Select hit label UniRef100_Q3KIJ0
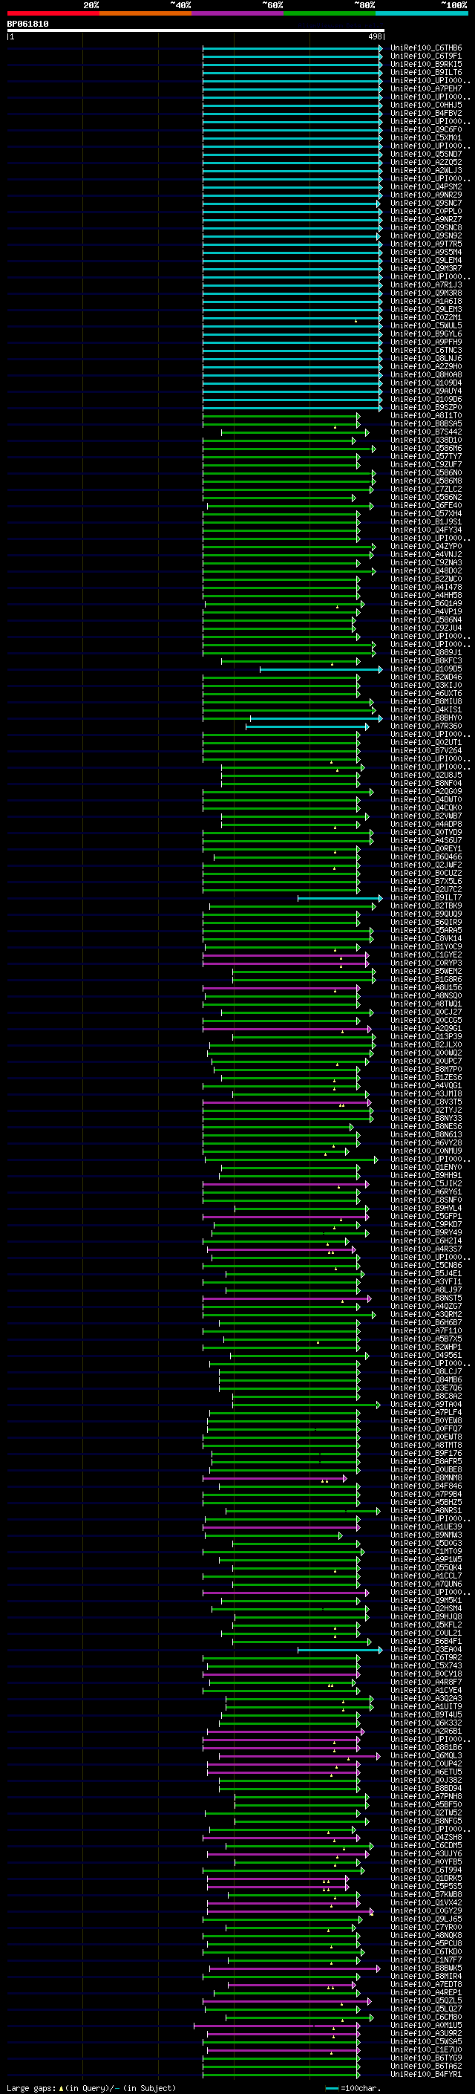 point(426,686)
